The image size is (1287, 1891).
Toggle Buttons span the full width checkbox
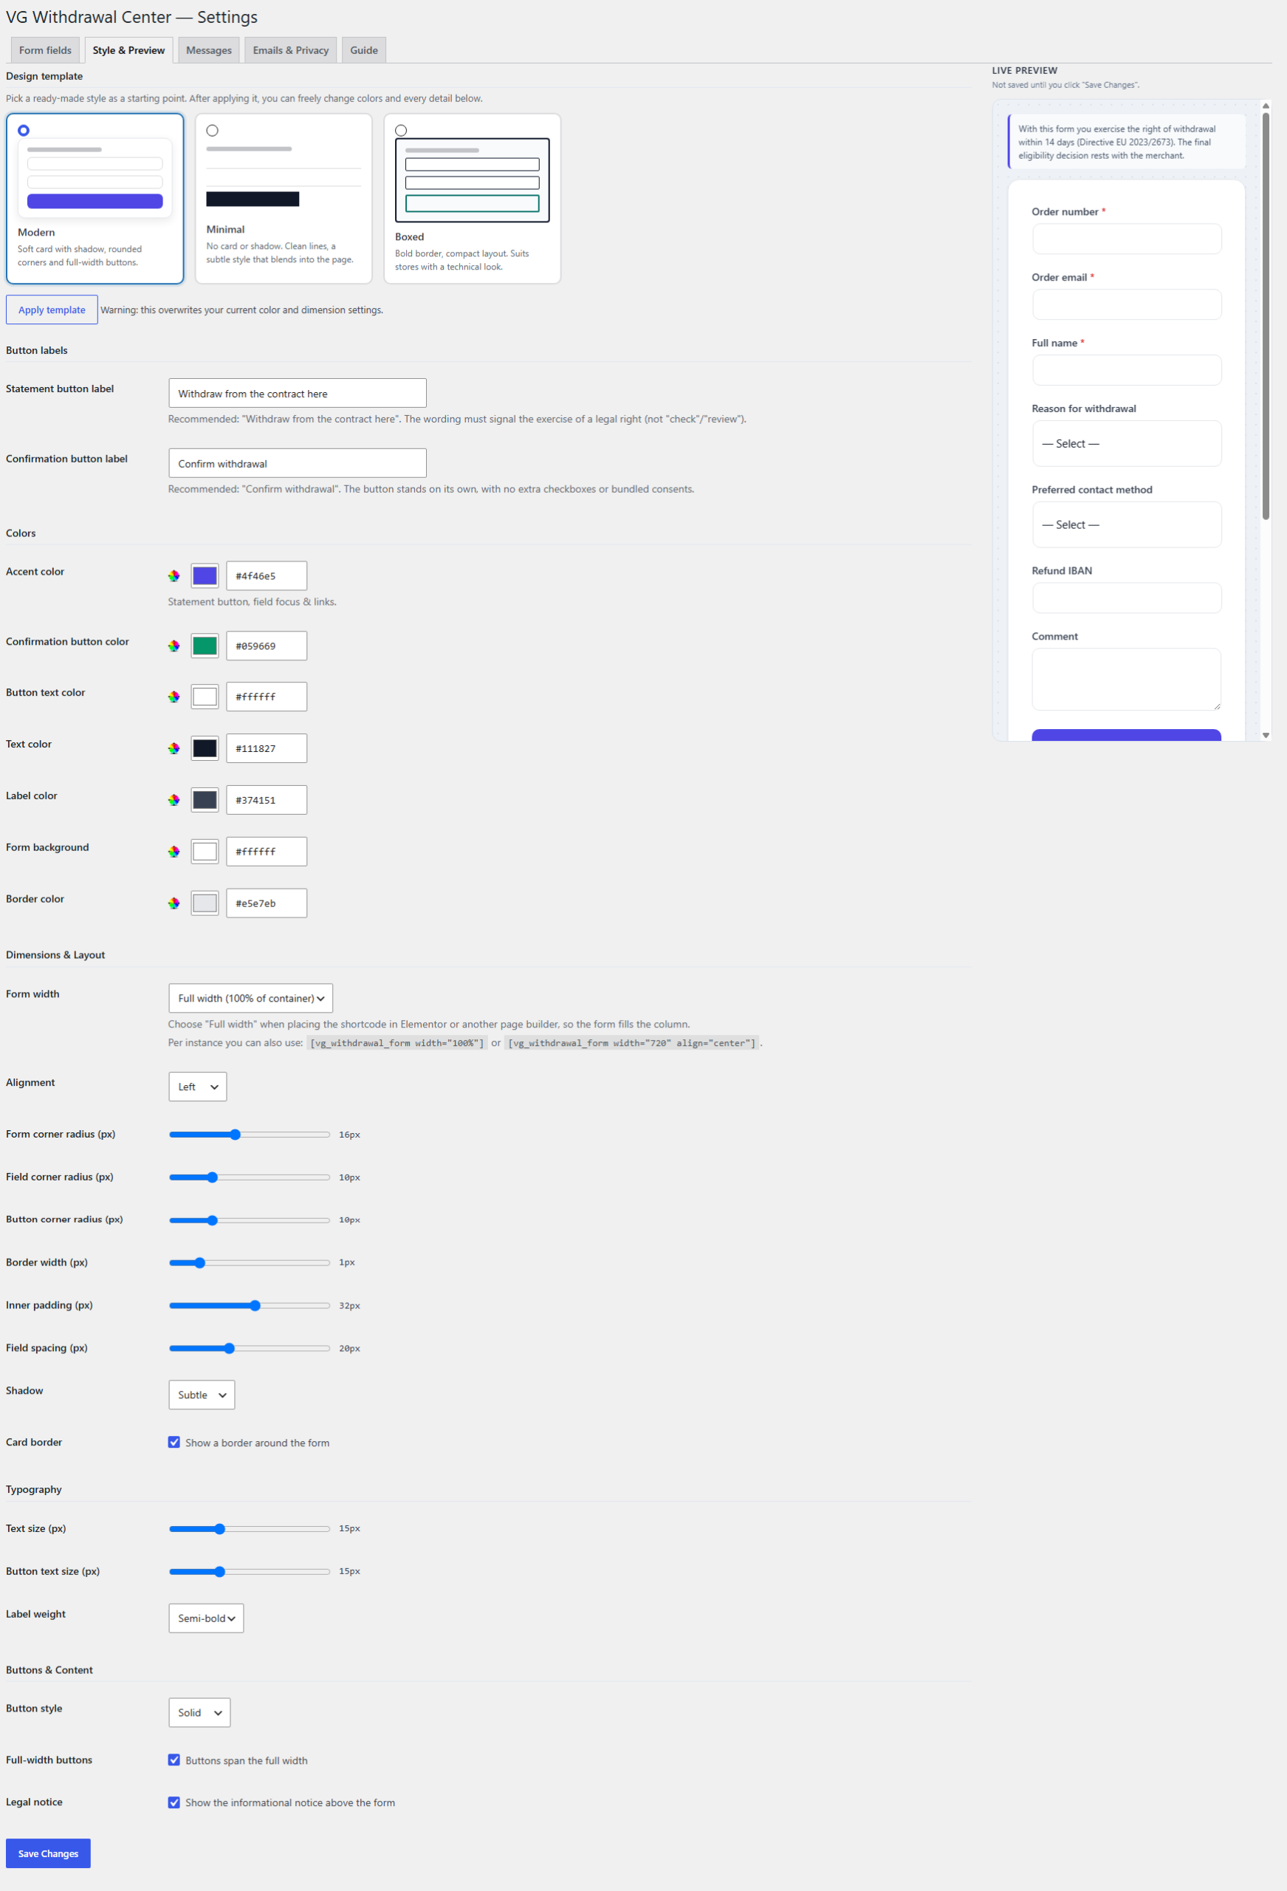pyautogui.click(x=174, y=1760)
